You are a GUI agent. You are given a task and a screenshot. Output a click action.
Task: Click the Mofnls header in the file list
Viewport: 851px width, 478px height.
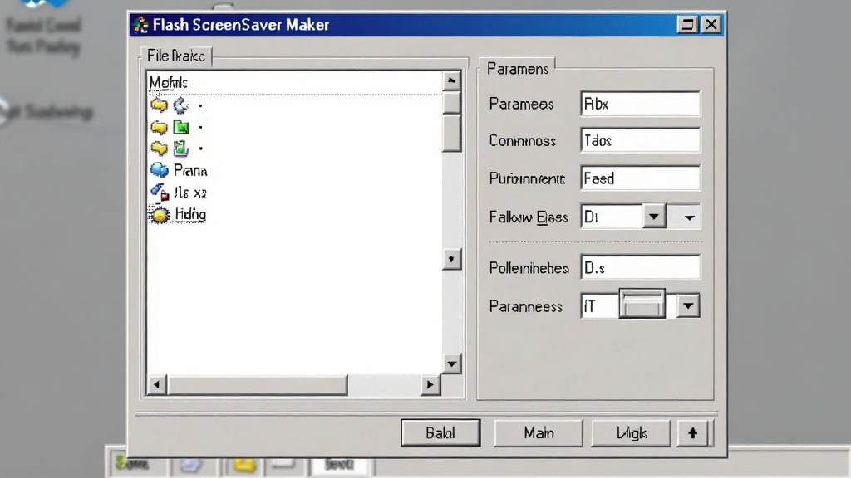coord(168,82)
